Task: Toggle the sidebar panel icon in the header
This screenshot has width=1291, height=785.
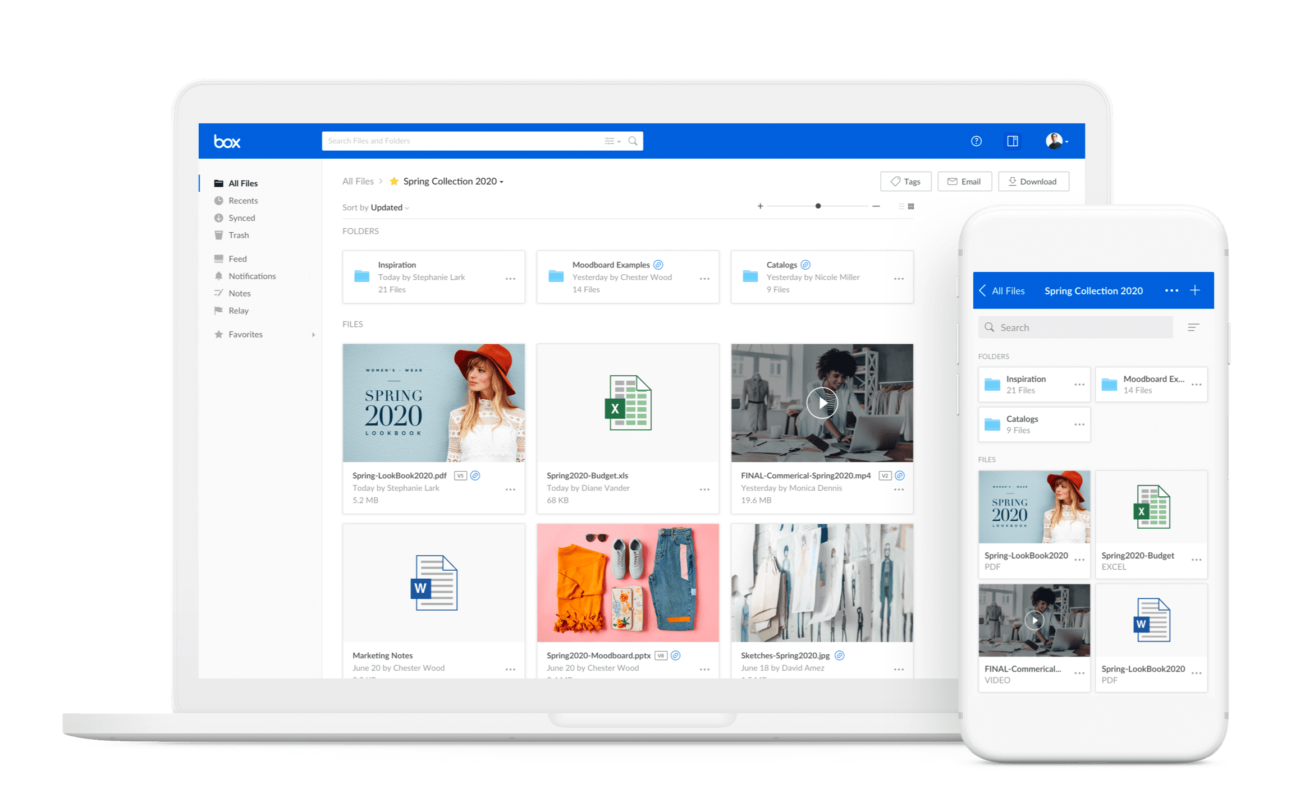Action: pyautogui.click(x=1013, y=141)
